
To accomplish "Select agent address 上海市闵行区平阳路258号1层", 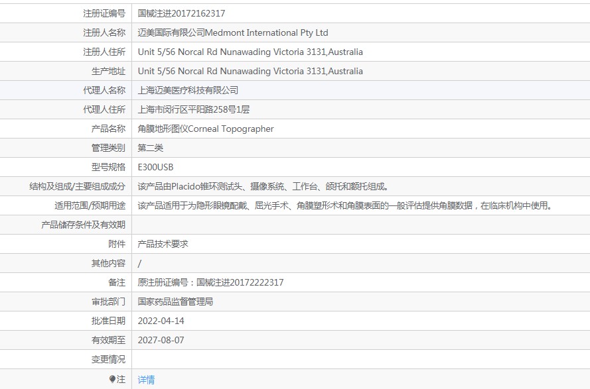I will pyautogui.click(x=193, y=109).
